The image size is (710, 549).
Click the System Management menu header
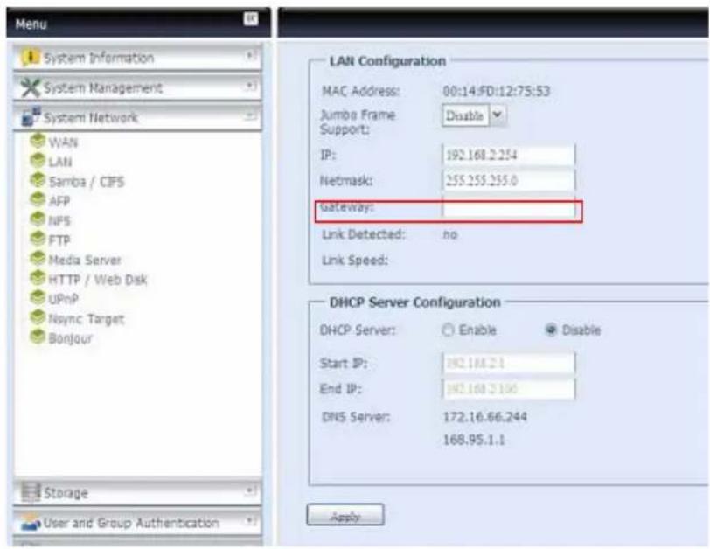click(137, 87)
